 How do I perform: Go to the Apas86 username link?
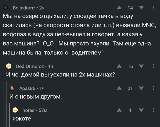click(28, 88)
